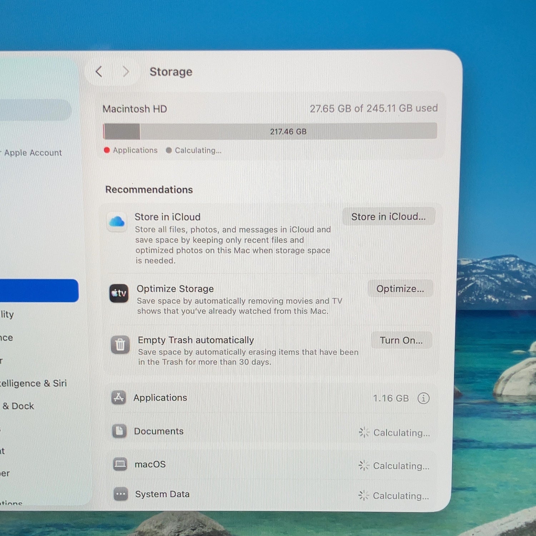536x536 pixels.
Task: Click the Trash can icon
Action: click(120, 345)
